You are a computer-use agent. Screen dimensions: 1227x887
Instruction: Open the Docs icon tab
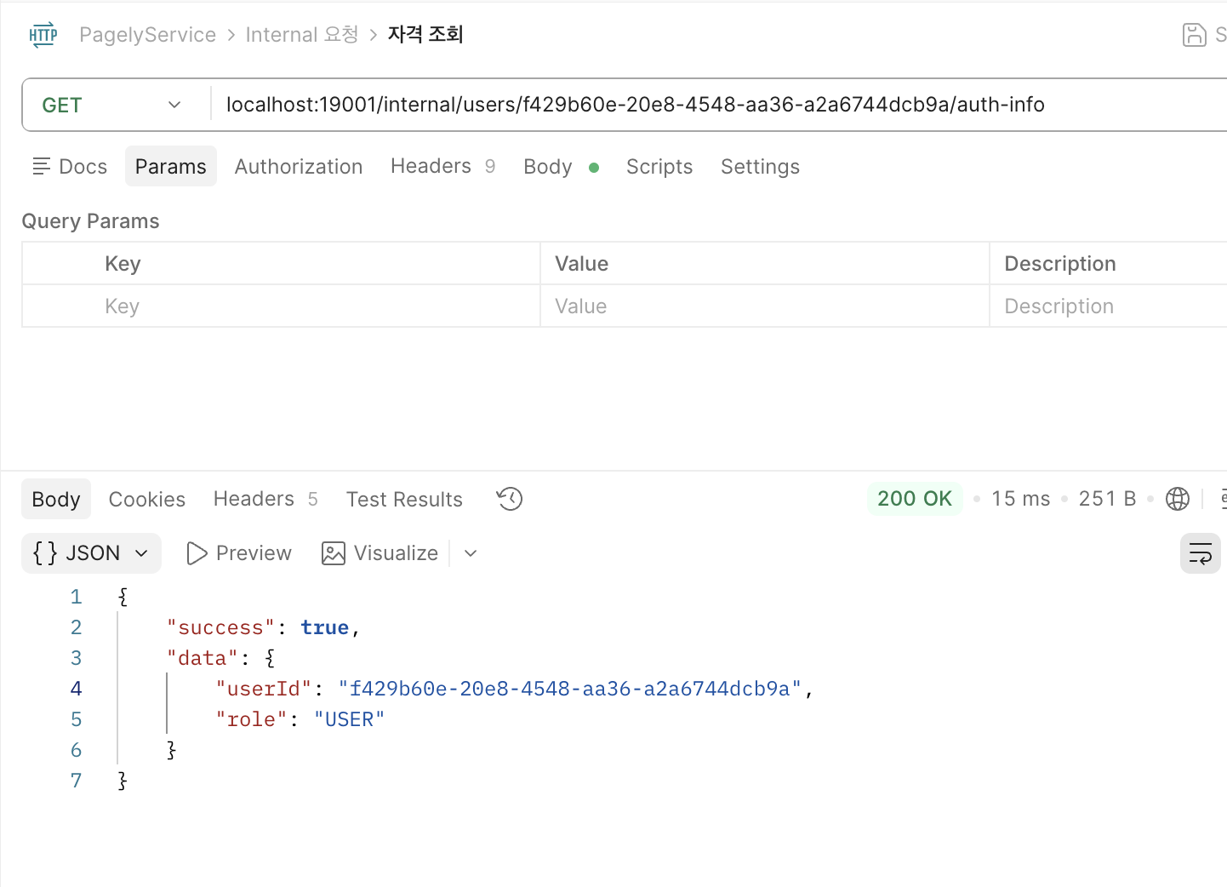(70, 167)
